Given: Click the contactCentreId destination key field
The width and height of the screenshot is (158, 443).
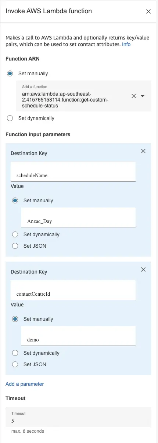Looking at the screenshot, I should [73, 290].
